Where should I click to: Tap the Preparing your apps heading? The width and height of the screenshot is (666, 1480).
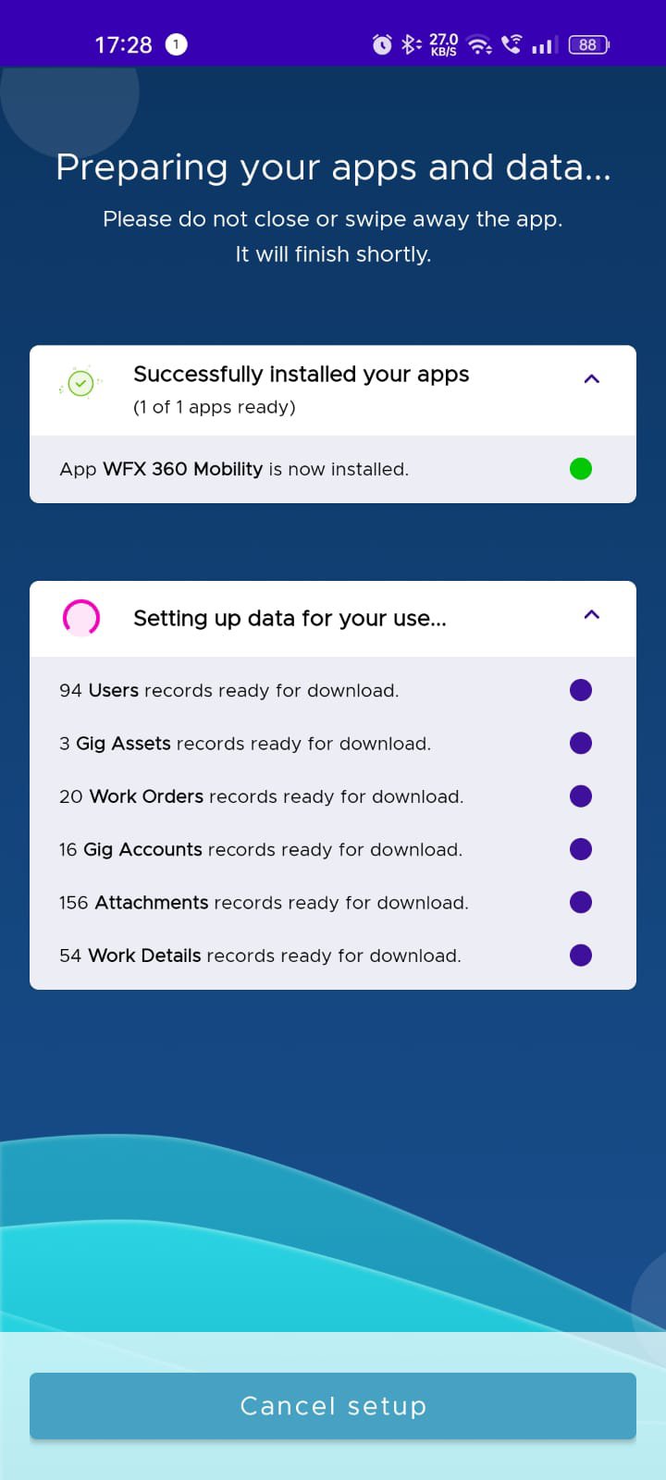click(x=333, y=168)
